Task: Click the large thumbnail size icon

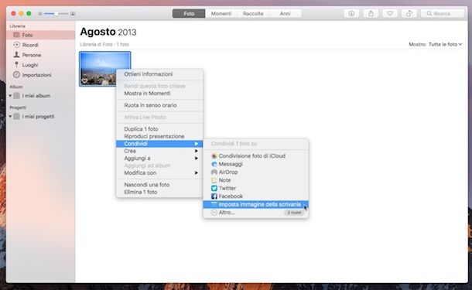Action: coord(73,14)
